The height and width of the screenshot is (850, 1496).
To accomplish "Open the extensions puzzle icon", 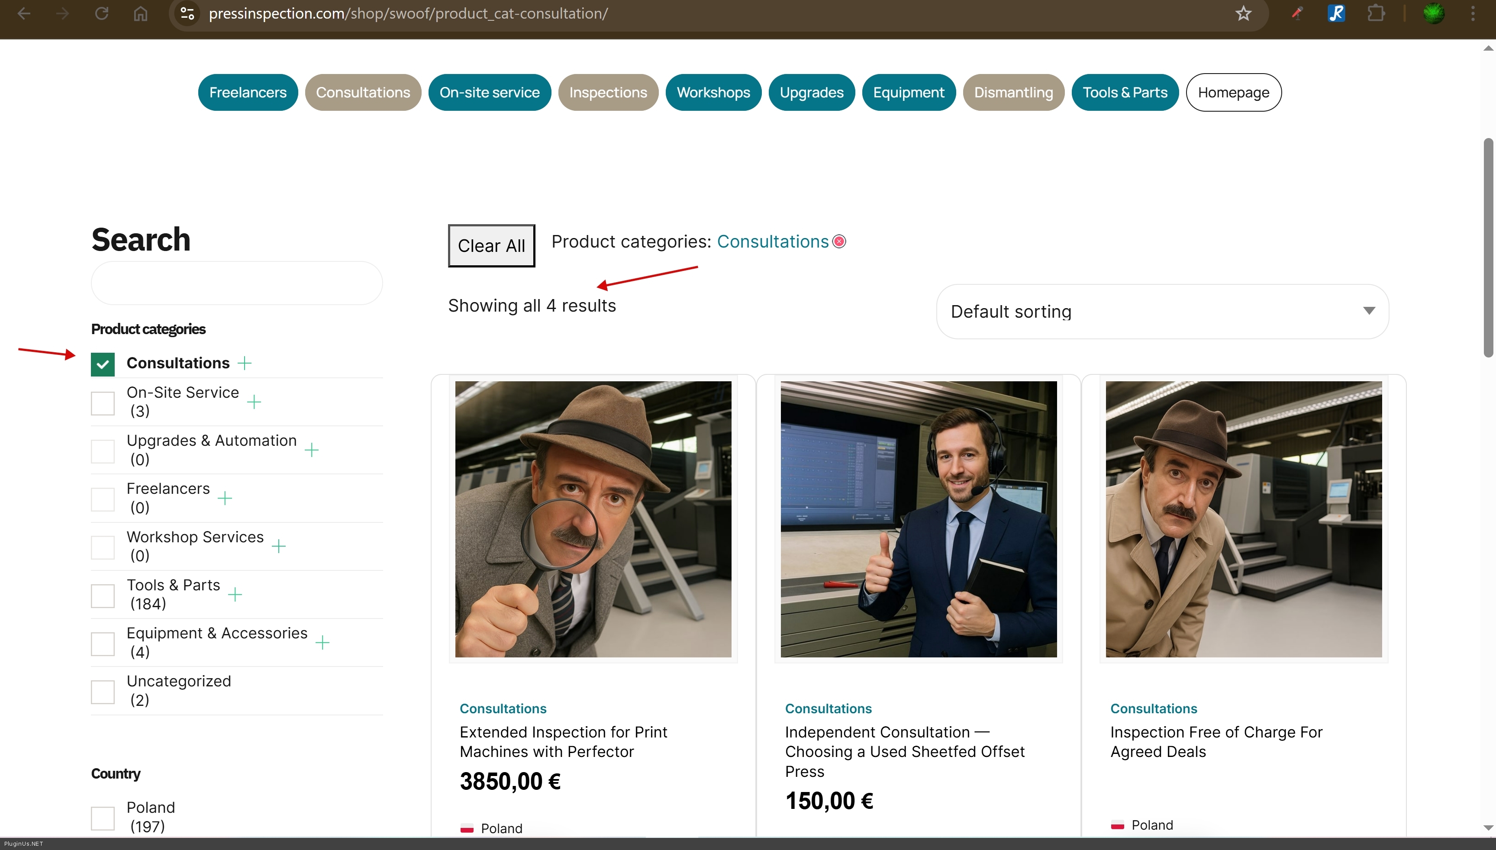I will [x=1376, y=13].
